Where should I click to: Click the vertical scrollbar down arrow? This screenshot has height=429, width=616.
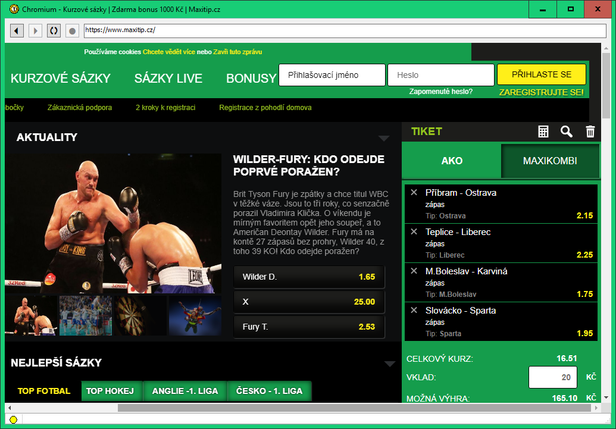pos(605,397)
